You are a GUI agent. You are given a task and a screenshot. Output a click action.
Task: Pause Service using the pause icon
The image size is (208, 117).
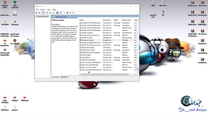[x=71, y=13]
